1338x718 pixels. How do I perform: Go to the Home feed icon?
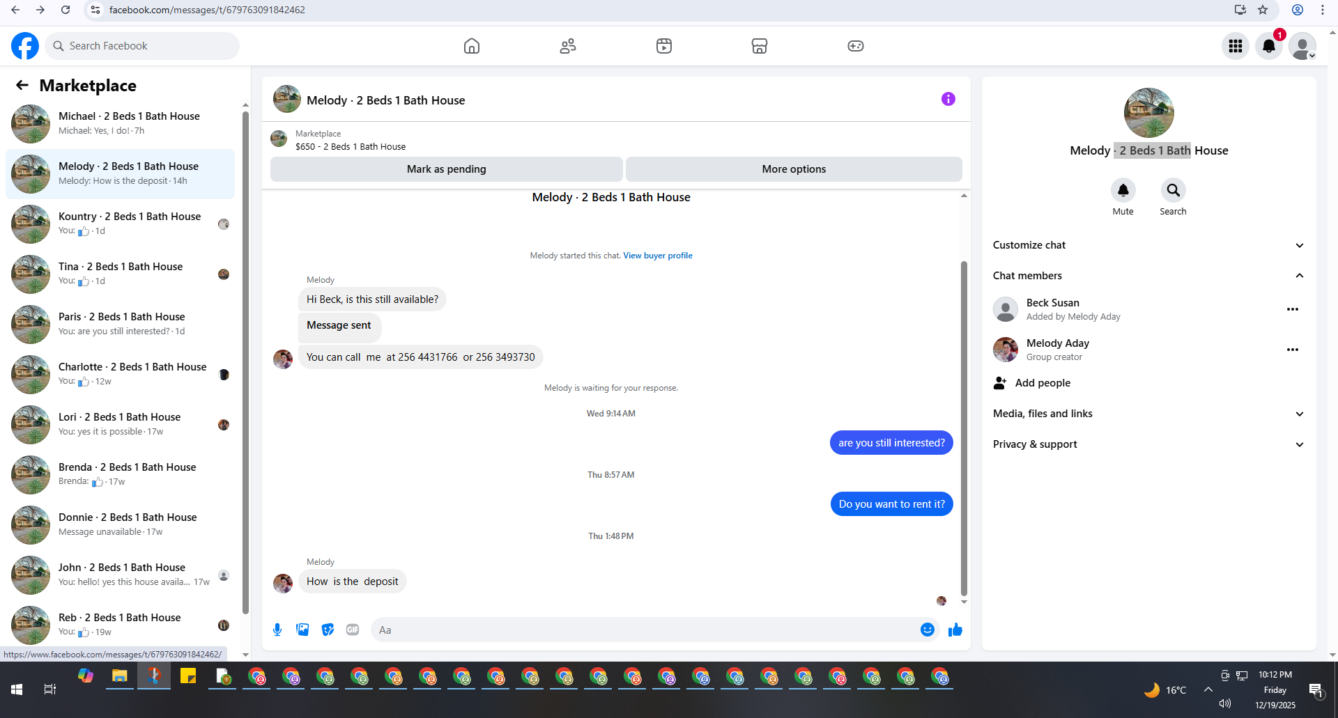point(472,46)
